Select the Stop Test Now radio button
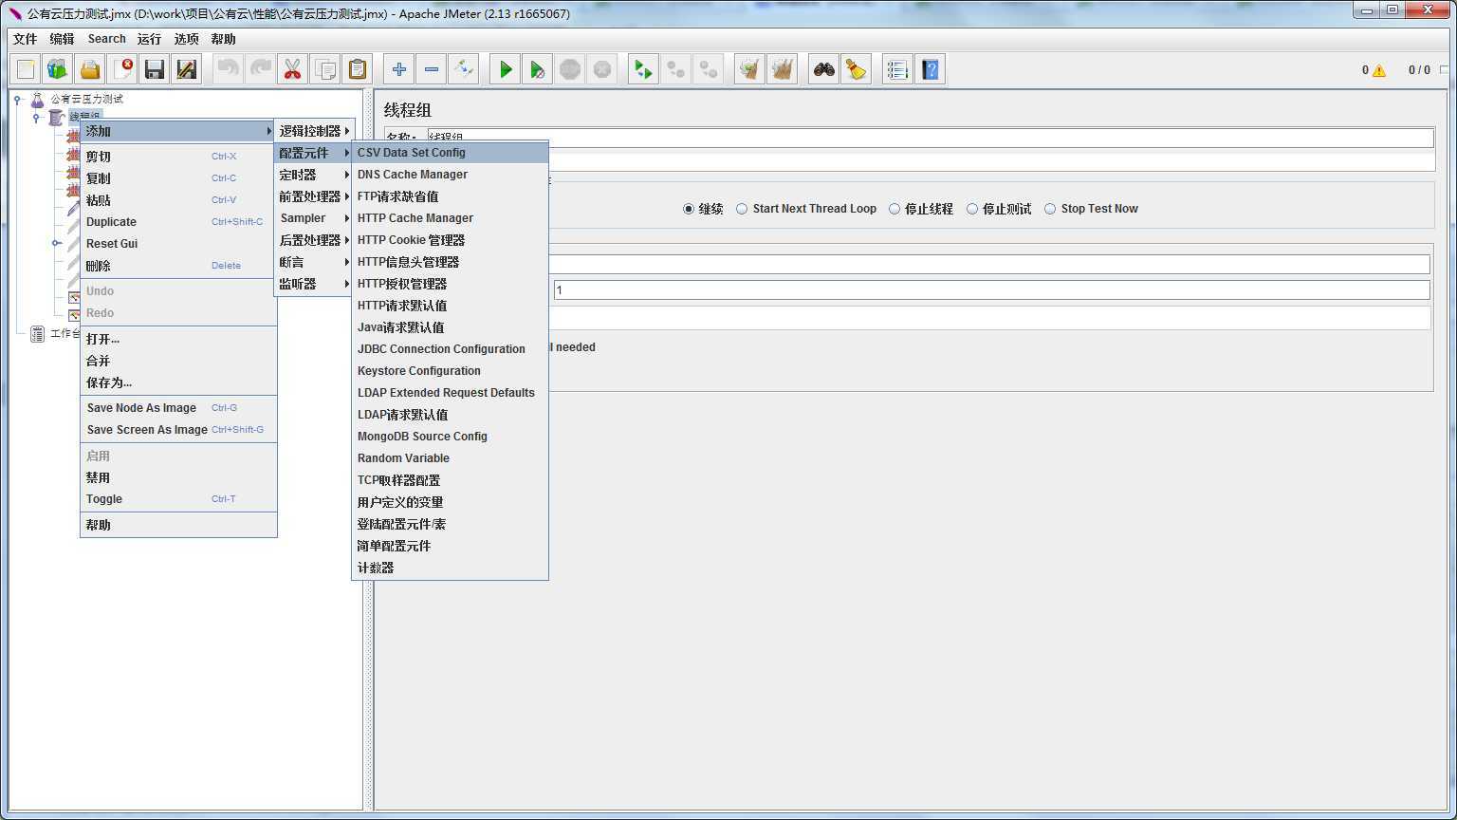Image resolution: width=1457 pixels, height=820 pixels. click(1050, 209)
